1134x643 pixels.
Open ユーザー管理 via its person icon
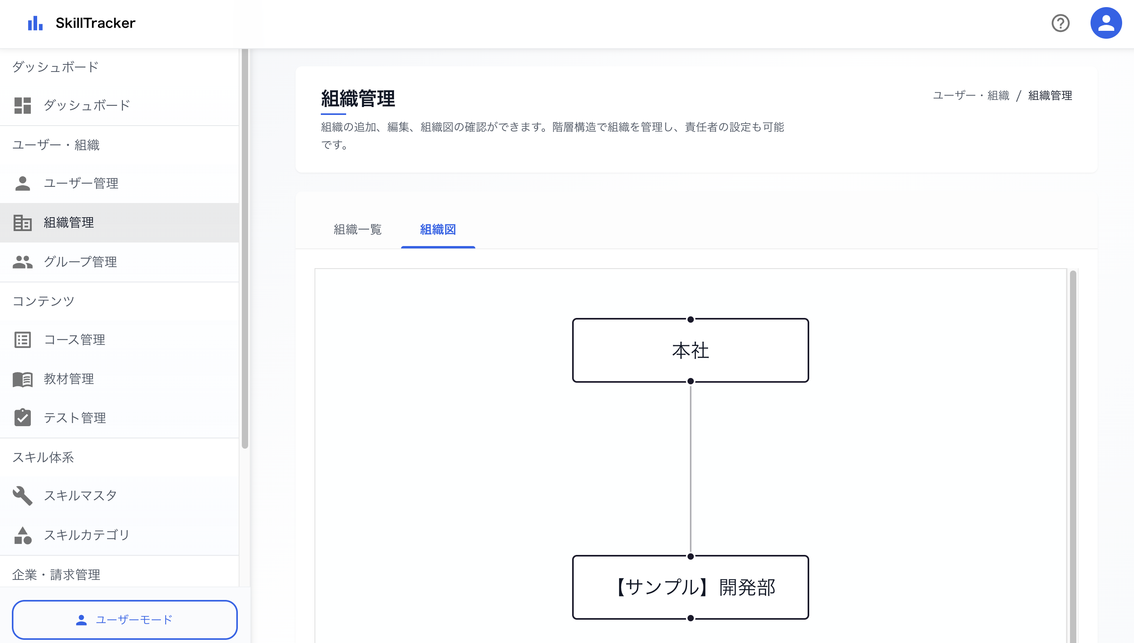click(23, 183)
